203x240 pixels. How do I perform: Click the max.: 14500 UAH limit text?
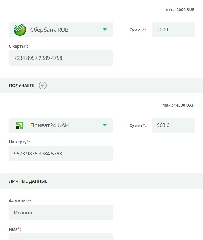[178, 105]
